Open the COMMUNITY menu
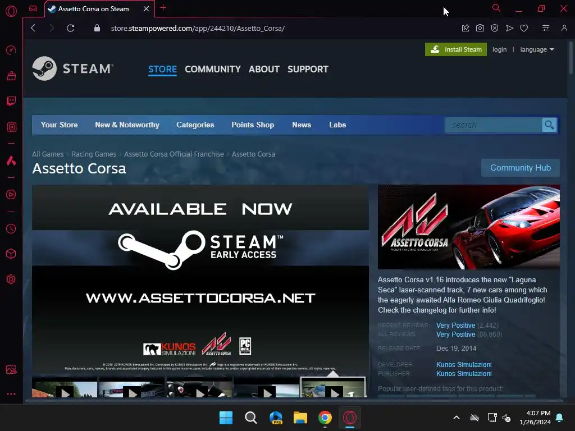 213,69
